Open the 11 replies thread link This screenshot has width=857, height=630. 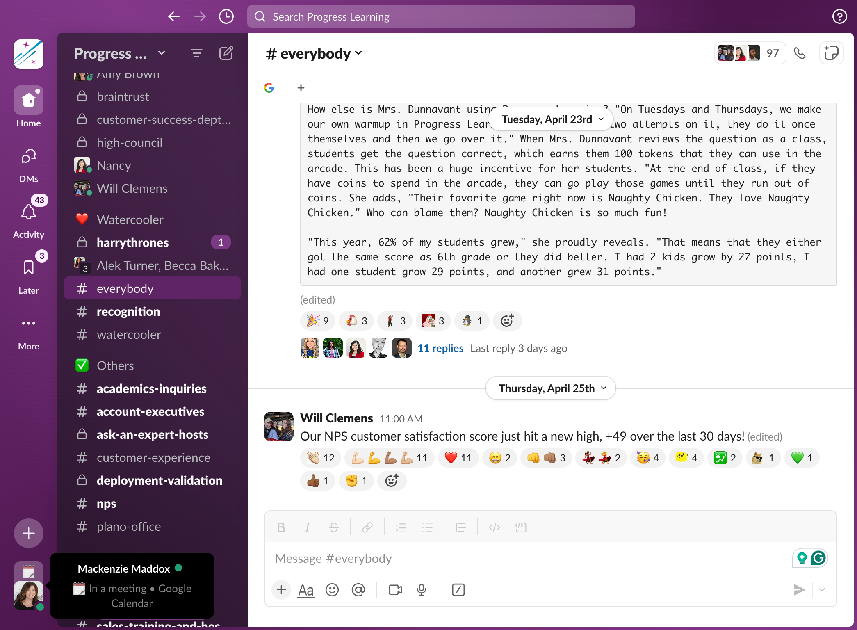pos(440,348)
